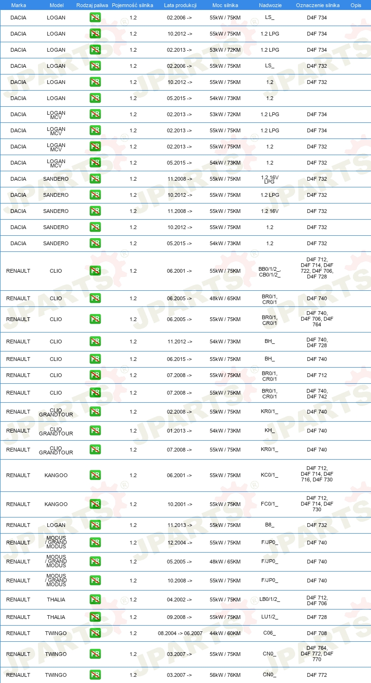The image size is (371, 683).
Task: Click fuel icon in Thalia 09.2008 row
Action: coord(95,617)
